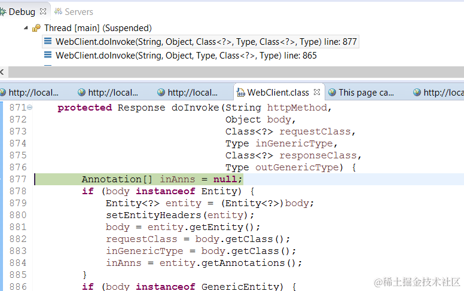
Task: Click 'inAnns' variable on highlighted line 877
Action: tap(178, 179)
